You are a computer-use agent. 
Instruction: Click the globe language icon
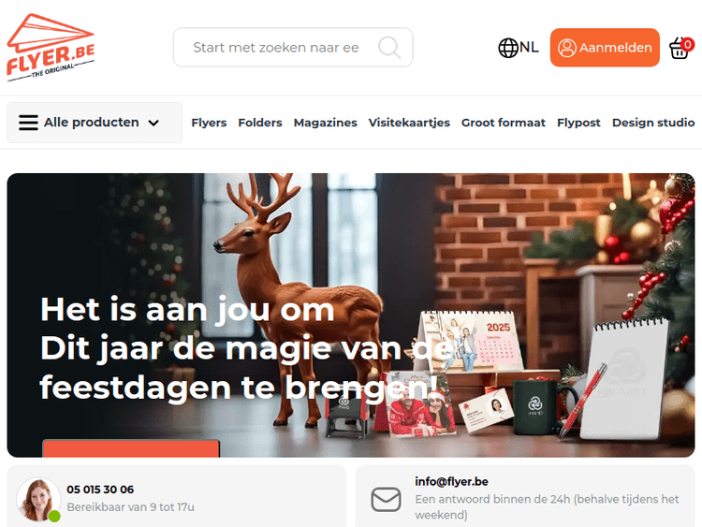click(508, 48)
